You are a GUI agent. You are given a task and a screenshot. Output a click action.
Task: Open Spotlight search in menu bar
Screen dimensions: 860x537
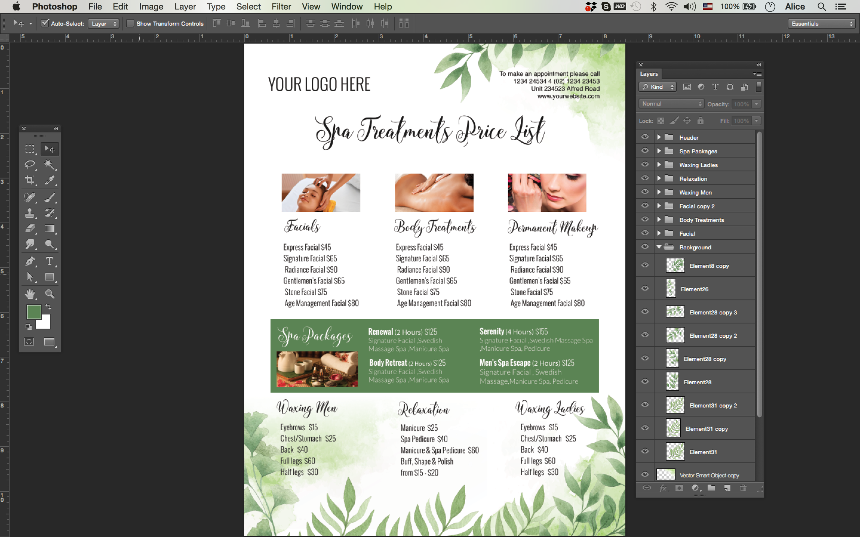[822, 6]
